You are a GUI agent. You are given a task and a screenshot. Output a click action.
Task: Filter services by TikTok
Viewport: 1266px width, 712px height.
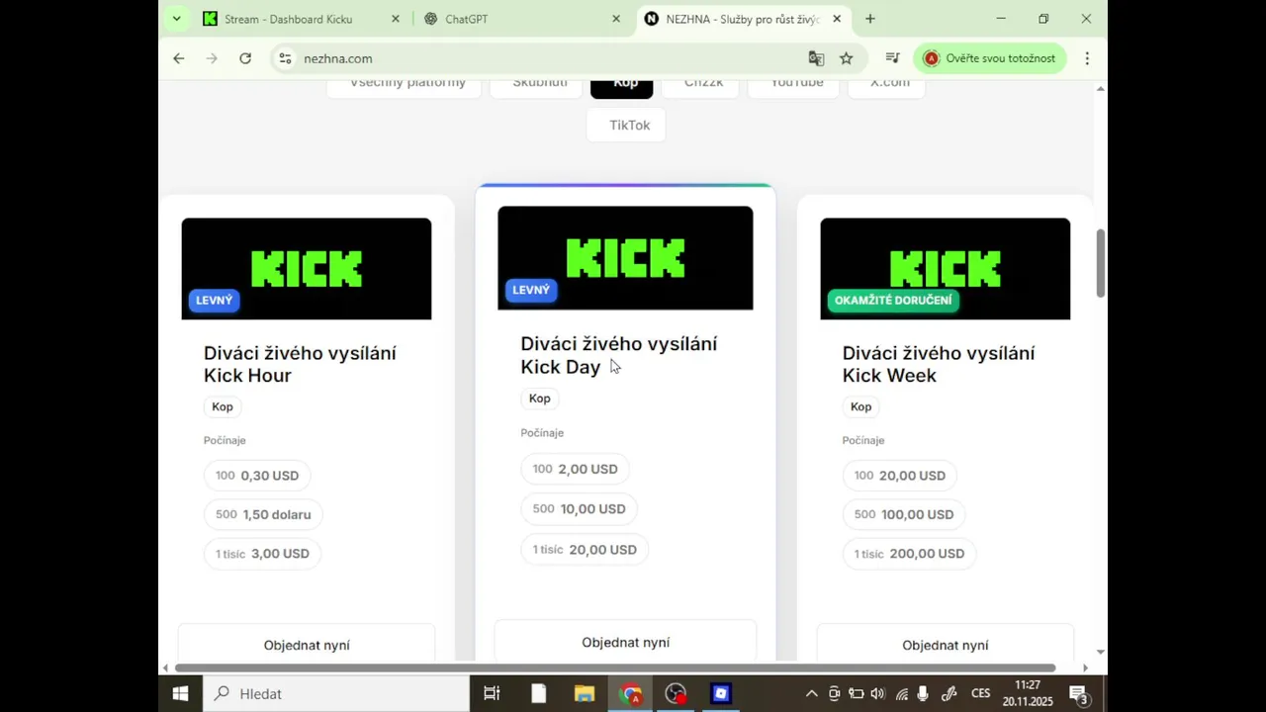coord(626,125)
